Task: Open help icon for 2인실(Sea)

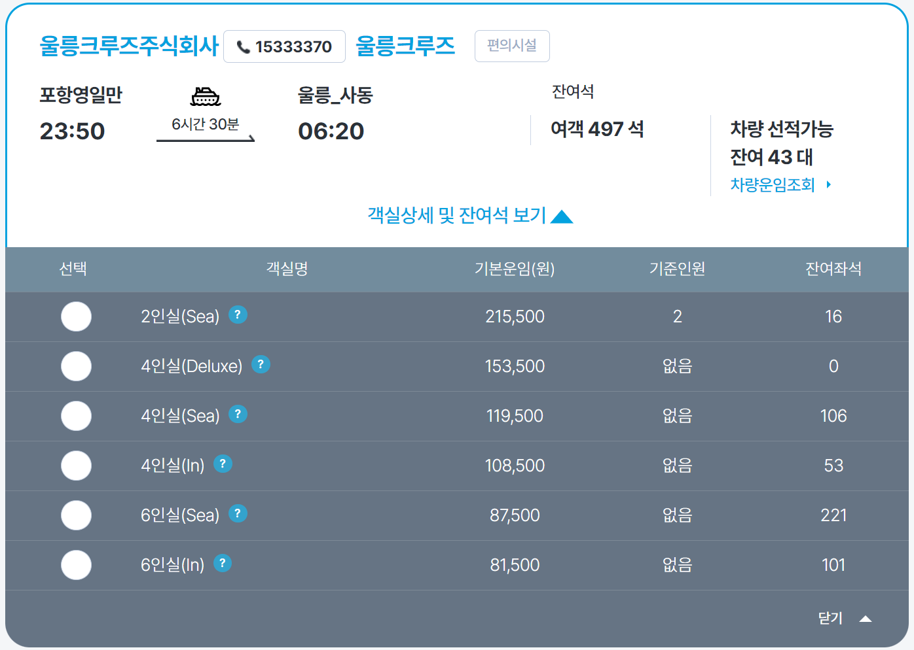Action: pos(238,315)
